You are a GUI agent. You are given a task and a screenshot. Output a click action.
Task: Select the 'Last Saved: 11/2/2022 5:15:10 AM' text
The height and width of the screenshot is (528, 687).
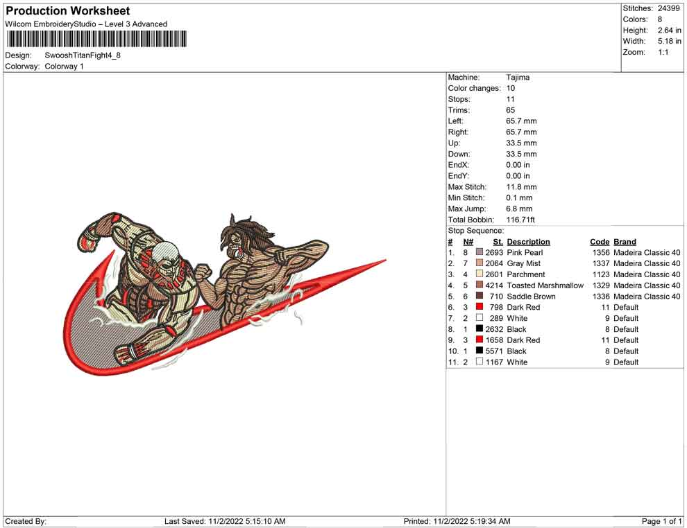pos(225,521)
